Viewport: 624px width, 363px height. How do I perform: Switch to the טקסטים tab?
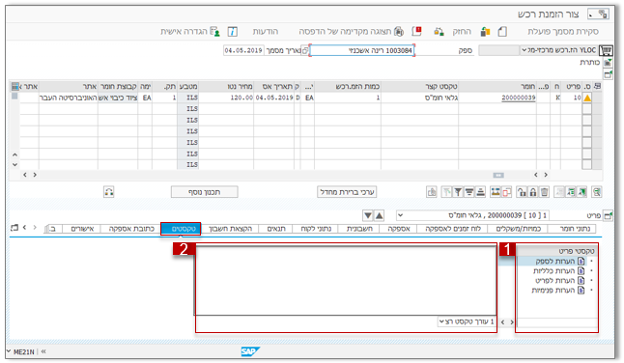tap(181, 229)
